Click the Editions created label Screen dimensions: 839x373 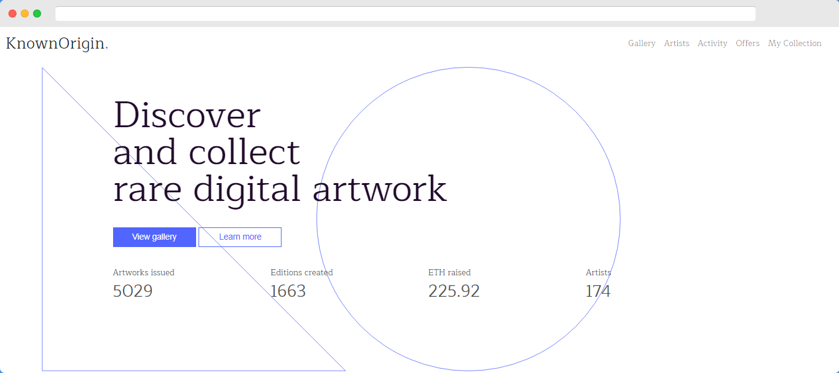click(x=301, y=272)
